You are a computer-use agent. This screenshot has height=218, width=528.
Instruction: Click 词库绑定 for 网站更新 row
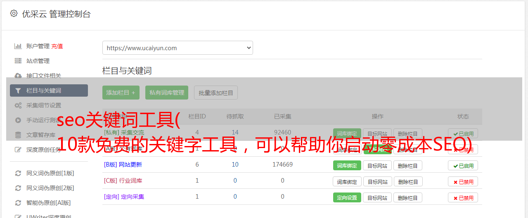pyautogui.click(x=347, y=166)
